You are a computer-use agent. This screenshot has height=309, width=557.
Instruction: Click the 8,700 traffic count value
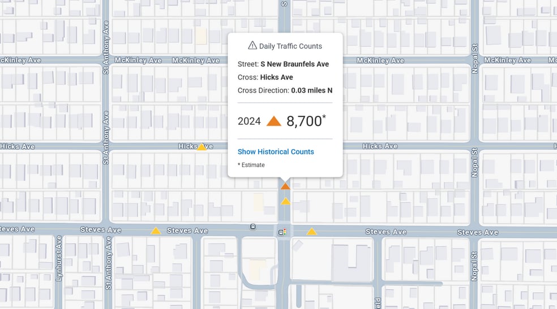click(304, 121)
